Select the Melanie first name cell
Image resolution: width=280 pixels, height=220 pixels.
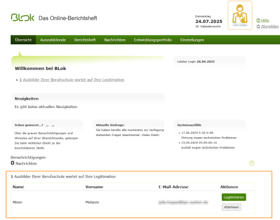click(x=92, y=202)
